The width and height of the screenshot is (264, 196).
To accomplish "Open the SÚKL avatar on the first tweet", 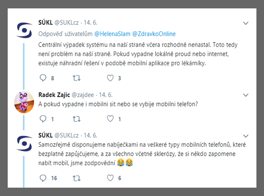I will pyautogui.click(x=24, y=30).
